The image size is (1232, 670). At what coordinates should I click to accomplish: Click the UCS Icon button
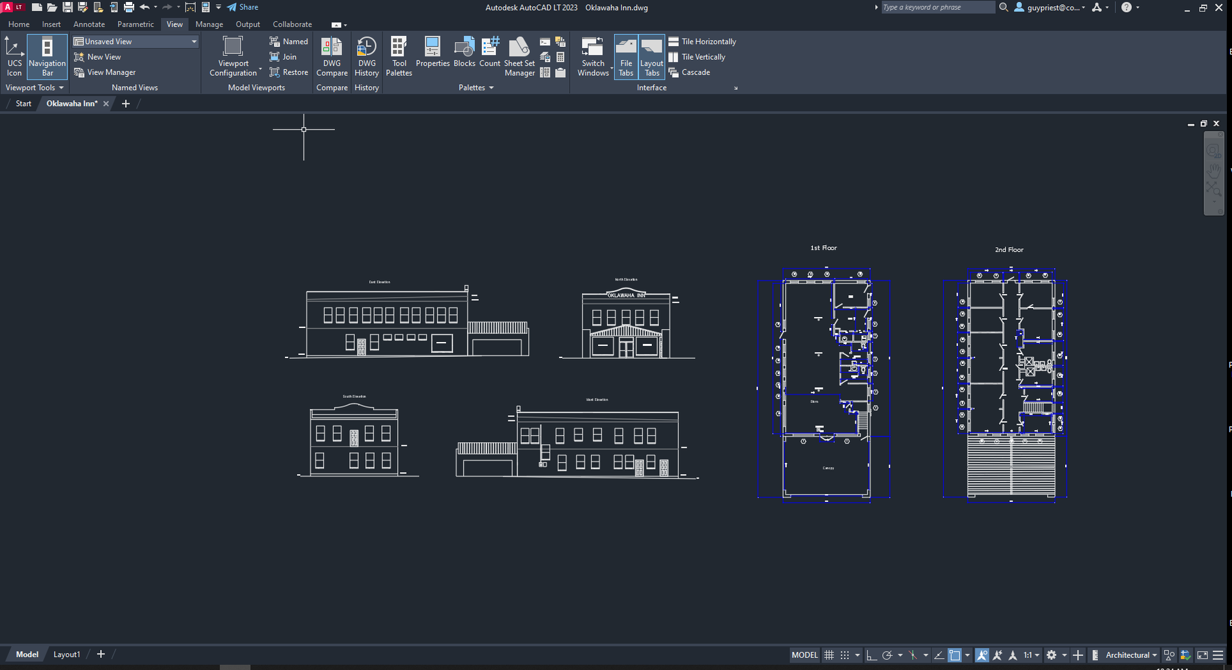(14, 56)
